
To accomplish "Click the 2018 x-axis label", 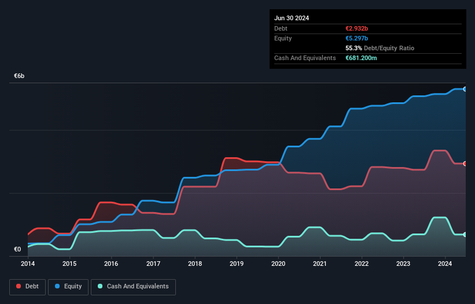I will pyautogui.click(x=195, y=264).
